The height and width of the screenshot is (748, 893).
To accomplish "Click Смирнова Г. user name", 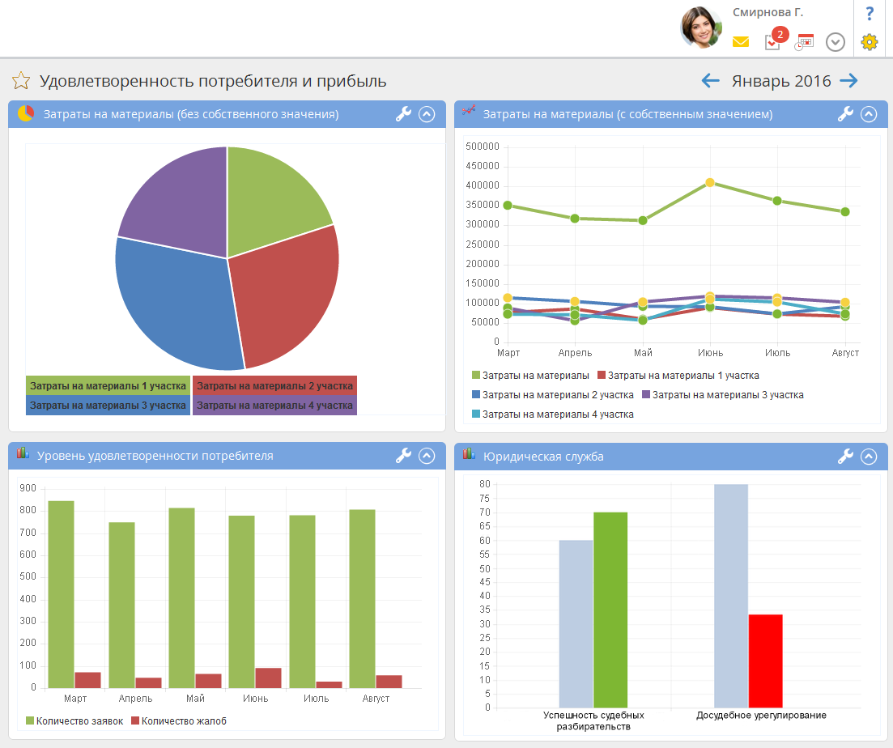I will click(x=768, y=13).
